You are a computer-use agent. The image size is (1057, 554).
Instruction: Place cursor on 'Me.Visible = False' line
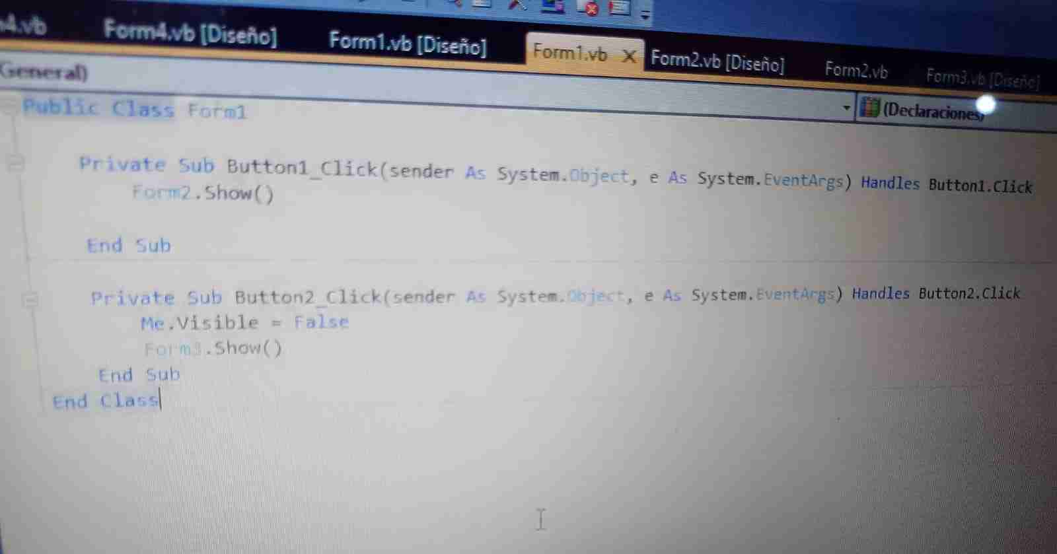click(x=244, y=323)
